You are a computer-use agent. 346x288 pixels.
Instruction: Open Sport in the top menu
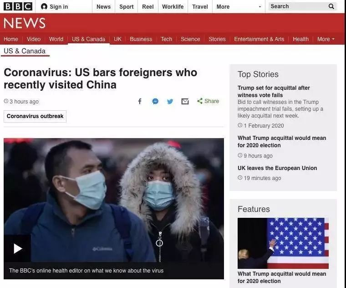[127, 7]
